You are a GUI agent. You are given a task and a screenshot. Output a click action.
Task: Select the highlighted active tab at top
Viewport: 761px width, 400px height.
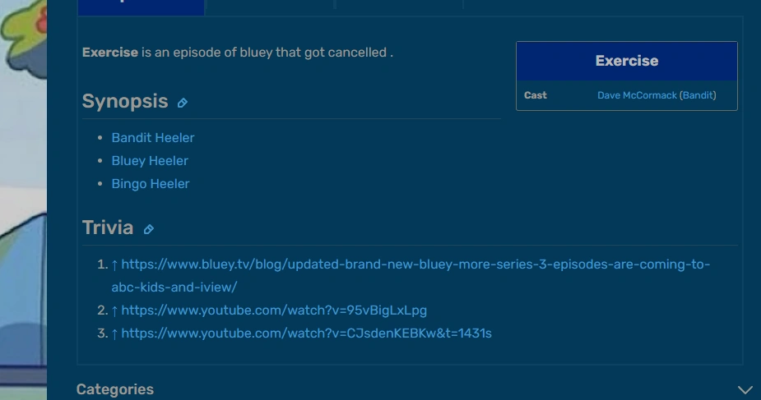(141, 7)
